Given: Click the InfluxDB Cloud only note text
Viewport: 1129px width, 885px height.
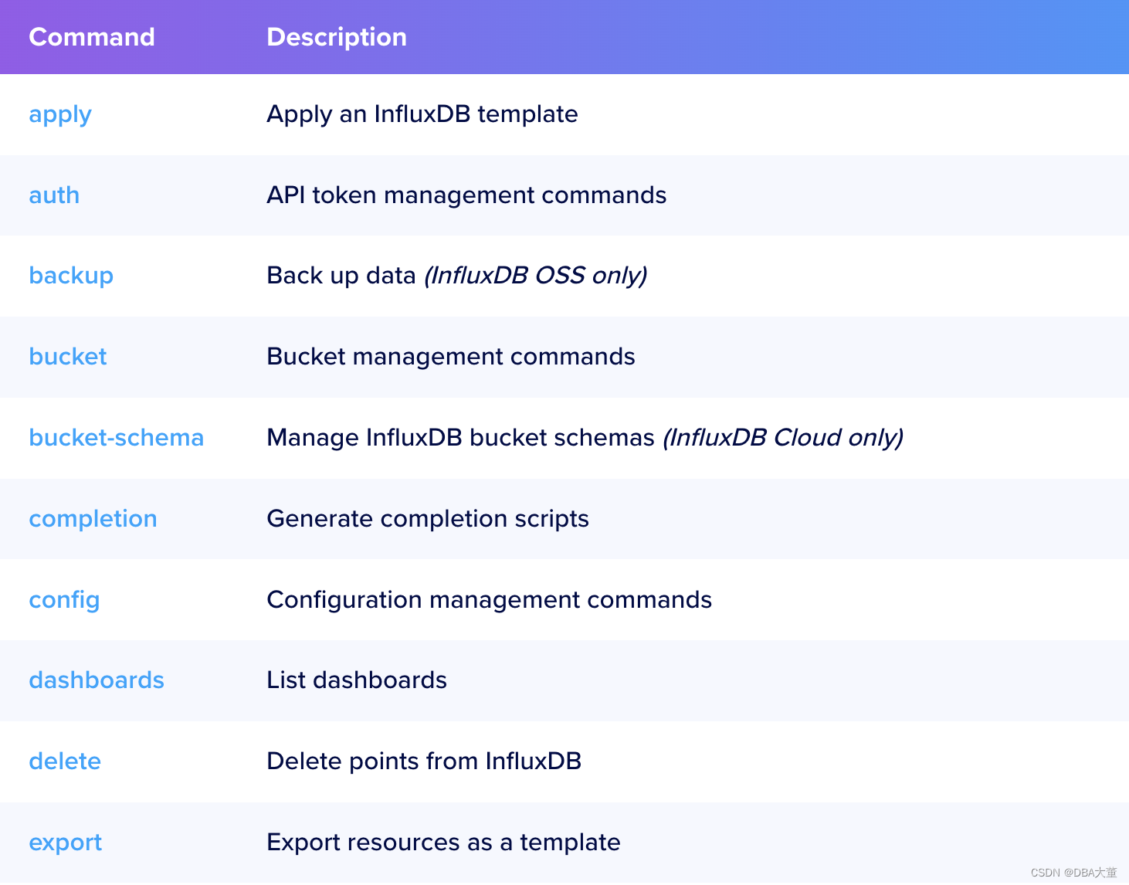Looking at the screenshot, I should coord(784,437).
